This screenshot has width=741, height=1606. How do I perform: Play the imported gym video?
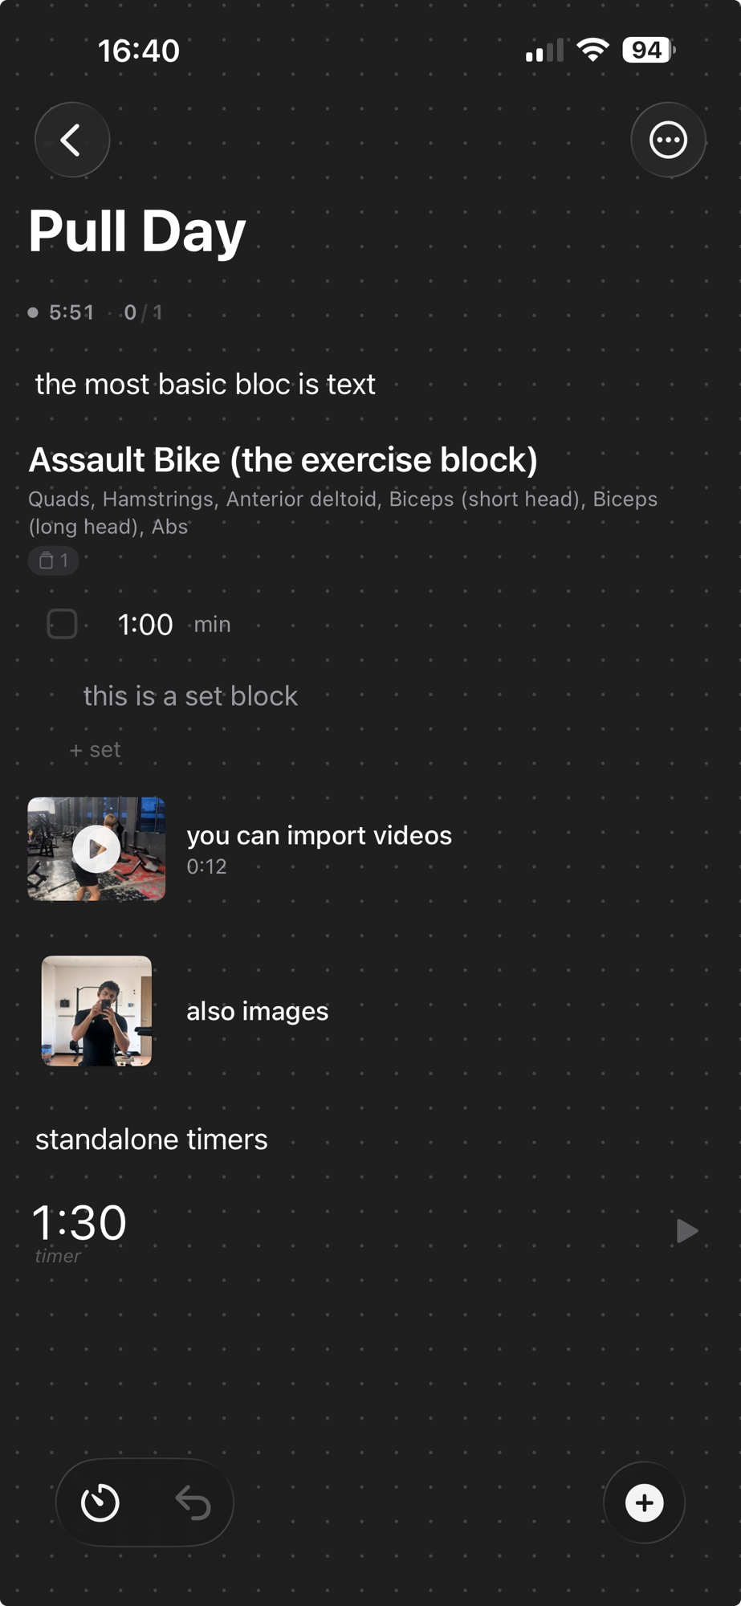[96, 849]
